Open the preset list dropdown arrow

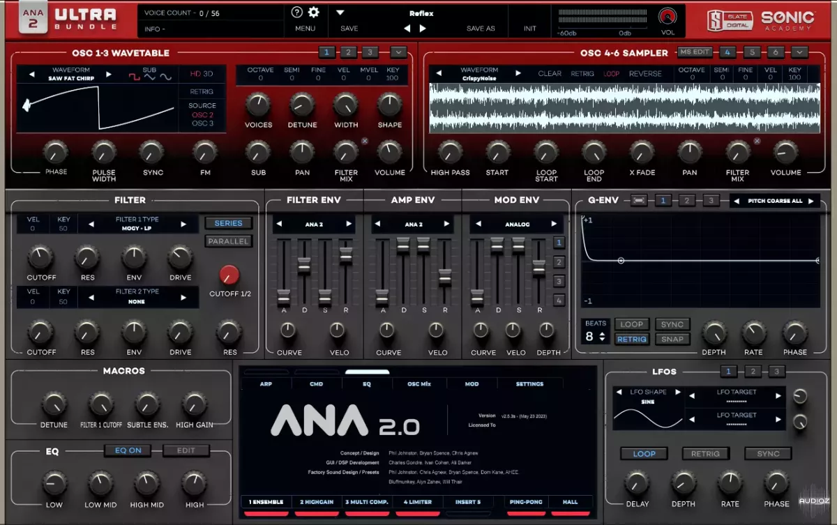(340, 13)
